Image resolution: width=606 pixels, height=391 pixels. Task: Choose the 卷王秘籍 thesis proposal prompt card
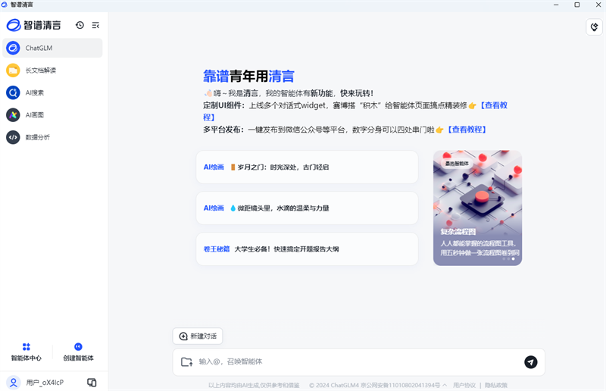point(307,249)
